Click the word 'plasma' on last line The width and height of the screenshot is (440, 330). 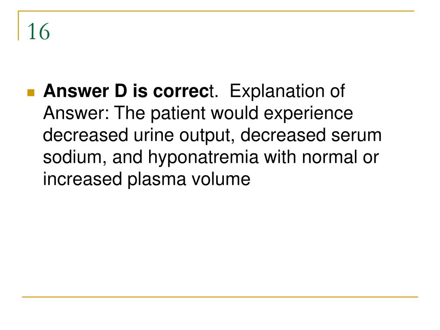click(156, 179)
